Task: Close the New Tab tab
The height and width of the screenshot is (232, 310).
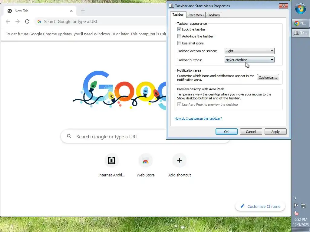Action: tap(71, 11)
